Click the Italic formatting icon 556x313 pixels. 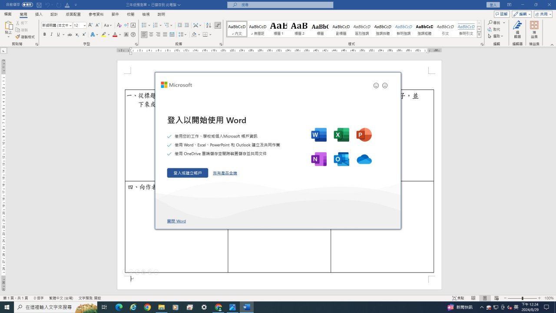click(x=51, y=34)
